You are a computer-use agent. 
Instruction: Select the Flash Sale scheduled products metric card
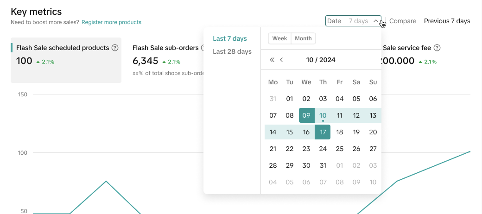(x=66, y=60)
